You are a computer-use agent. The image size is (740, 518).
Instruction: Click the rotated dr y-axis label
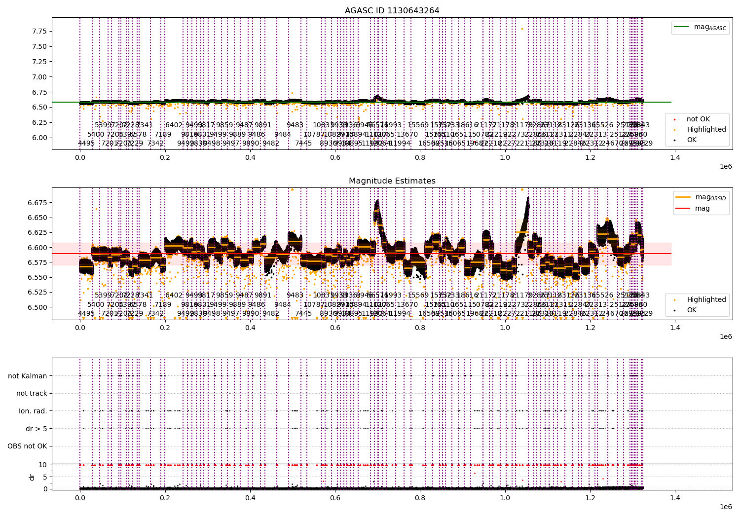click(32, 477)
